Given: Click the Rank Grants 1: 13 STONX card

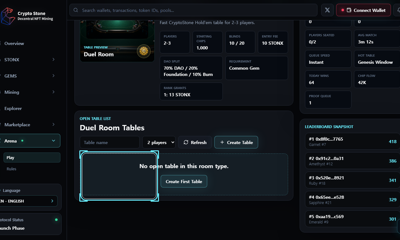Looking at the screenshot, I should pyautogui.click(x=191, y=91).
